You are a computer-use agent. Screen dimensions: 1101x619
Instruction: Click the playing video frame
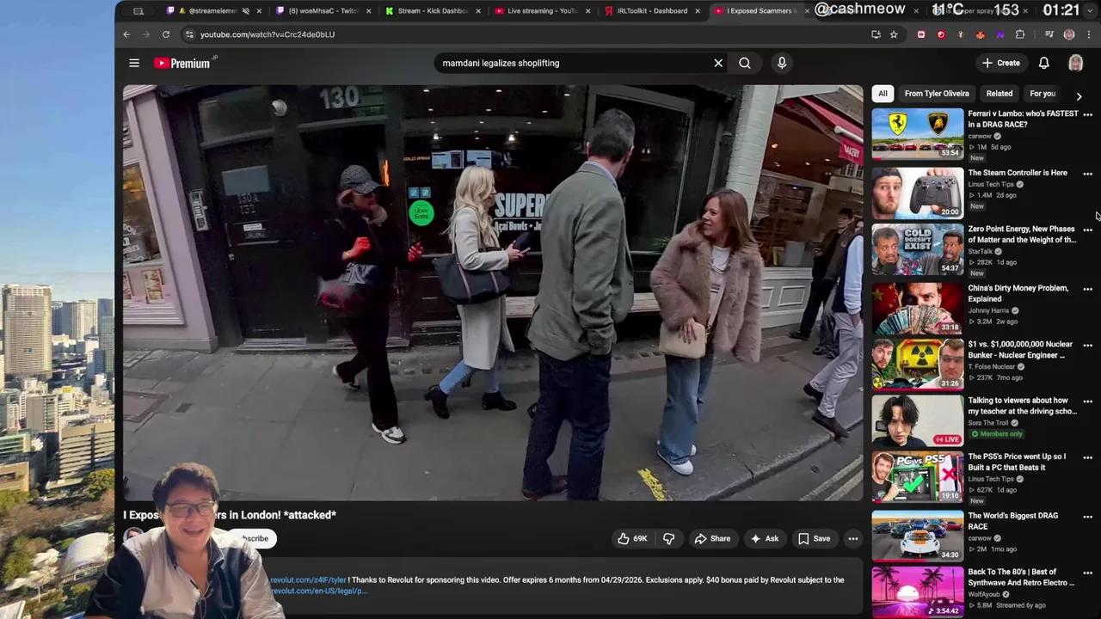tap(493, 292)
